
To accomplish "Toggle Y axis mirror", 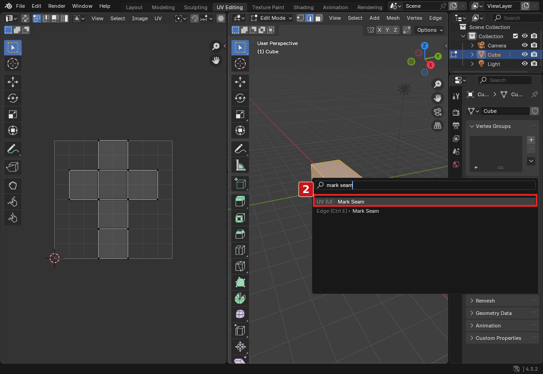I will point(387,30).
